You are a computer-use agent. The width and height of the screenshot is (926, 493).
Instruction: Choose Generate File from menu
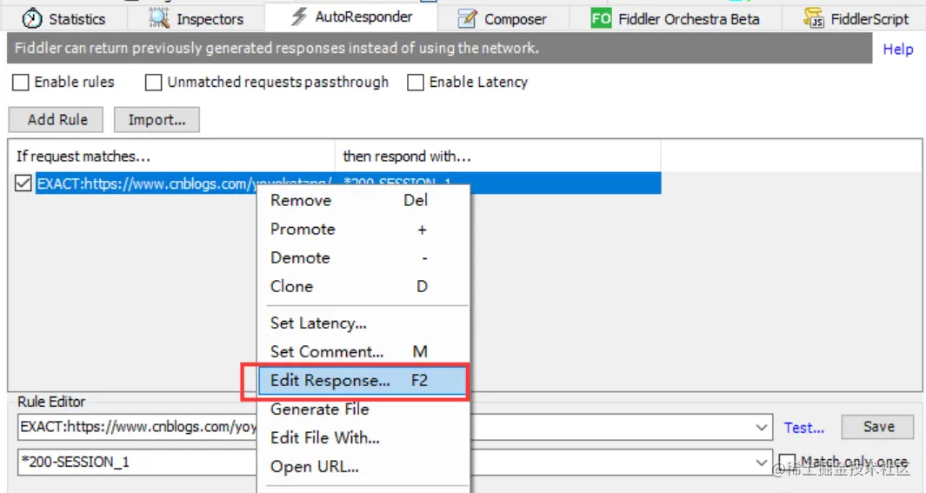click(363, 410)
